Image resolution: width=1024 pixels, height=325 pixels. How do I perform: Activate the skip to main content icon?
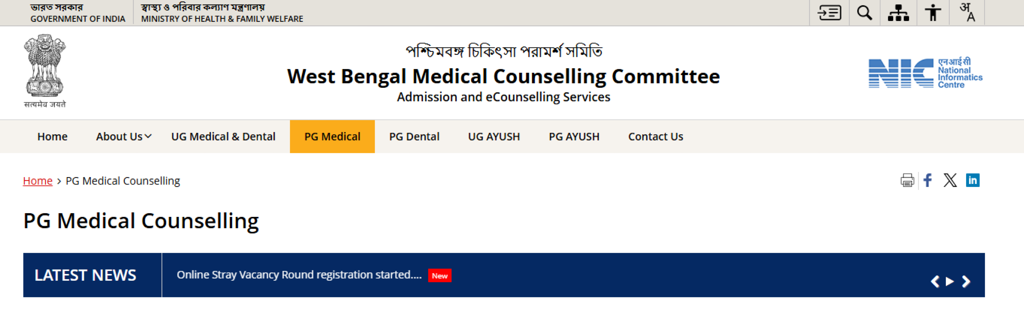[830, 12]
